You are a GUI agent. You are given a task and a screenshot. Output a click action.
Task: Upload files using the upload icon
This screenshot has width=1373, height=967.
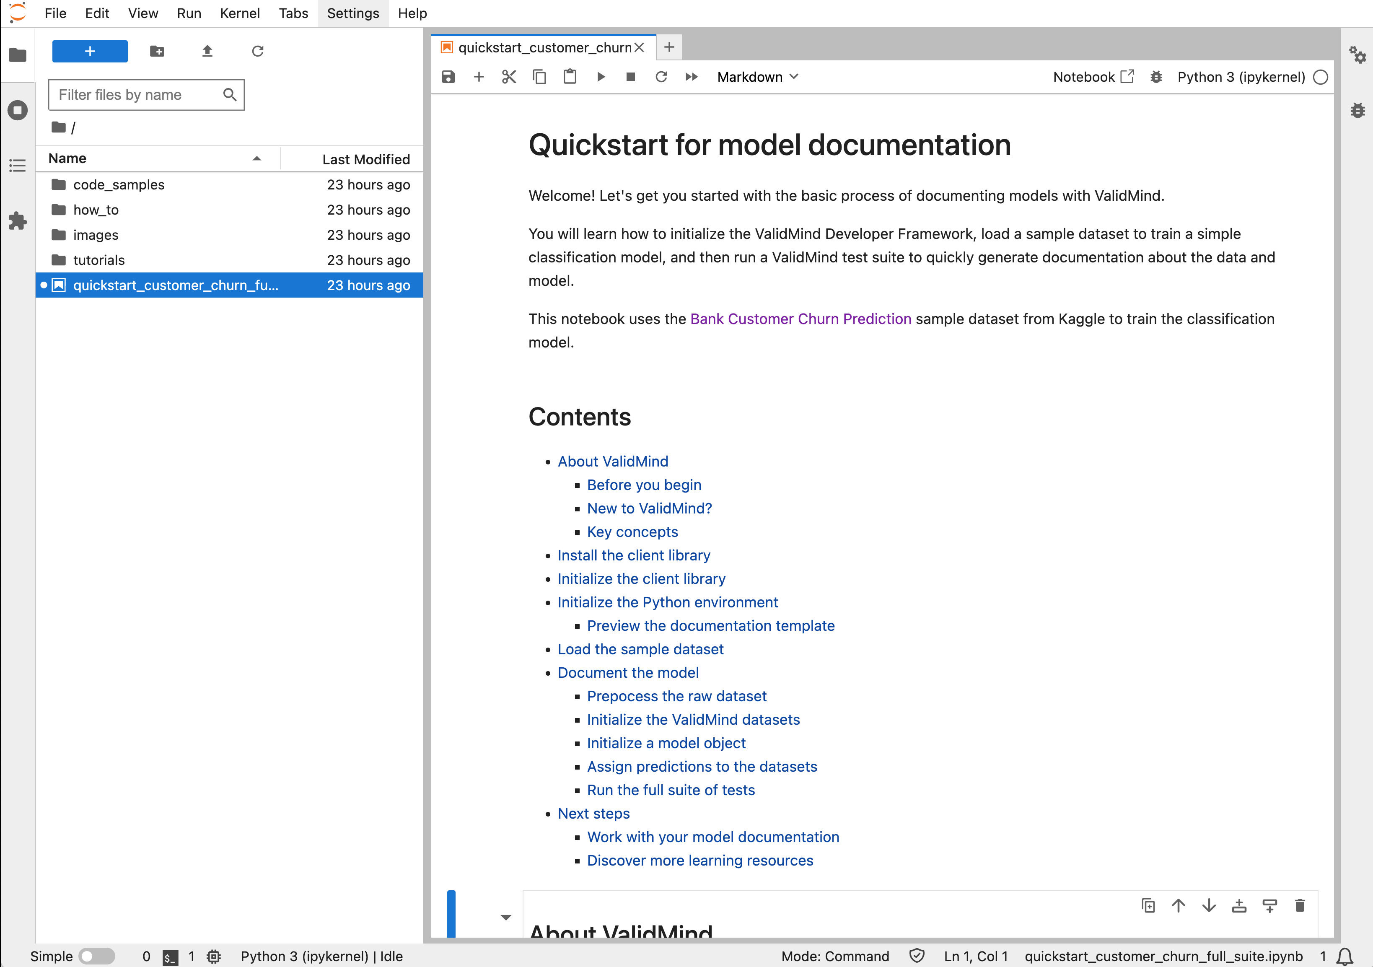207,52
